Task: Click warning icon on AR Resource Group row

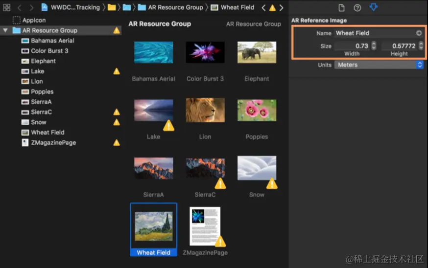Action: coord(117,30)
